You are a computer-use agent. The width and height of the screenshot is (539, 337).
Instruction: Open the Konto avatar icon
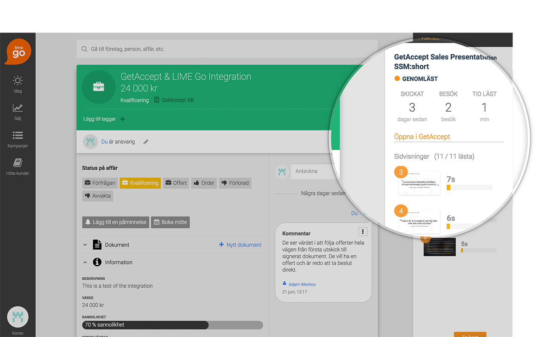pos(18,317)
